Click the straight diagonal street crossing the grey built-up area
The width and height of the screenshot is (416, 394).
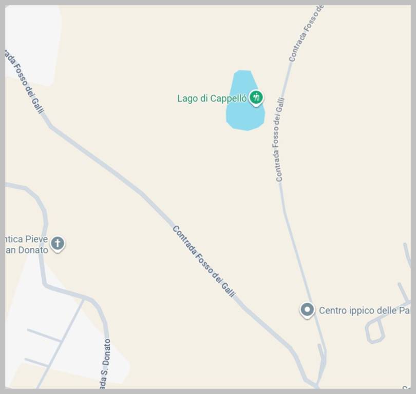pyautogui.click(x=61, y=343)
